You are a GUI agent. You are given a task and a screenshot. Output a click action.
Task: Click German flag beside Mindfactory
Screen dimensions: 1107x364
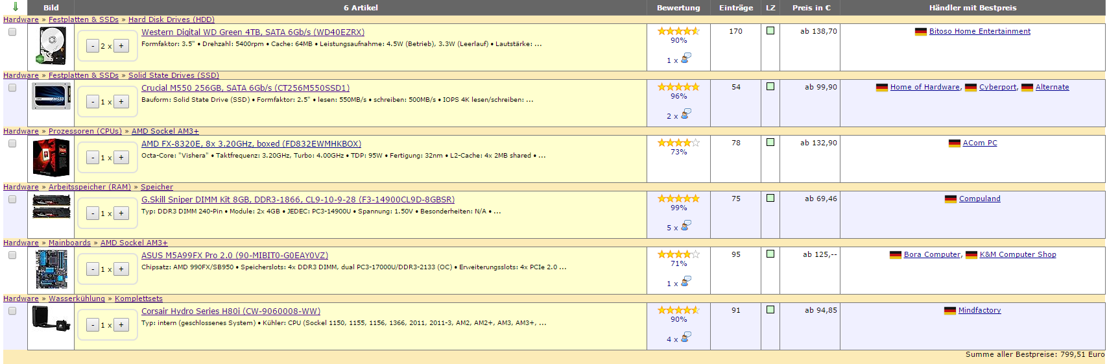tap(950, 311)
